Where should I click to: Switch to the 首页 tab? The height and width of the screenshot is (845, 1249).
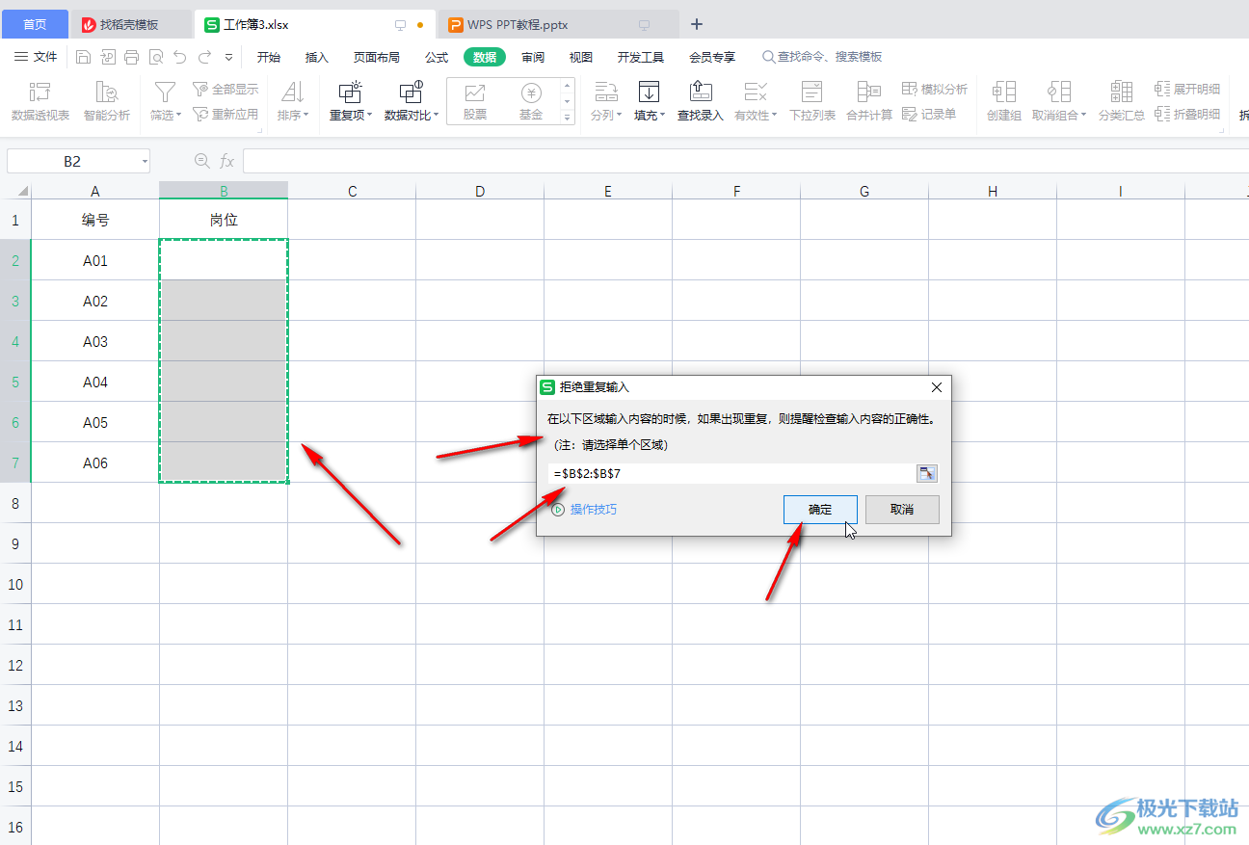pos(35,24)
